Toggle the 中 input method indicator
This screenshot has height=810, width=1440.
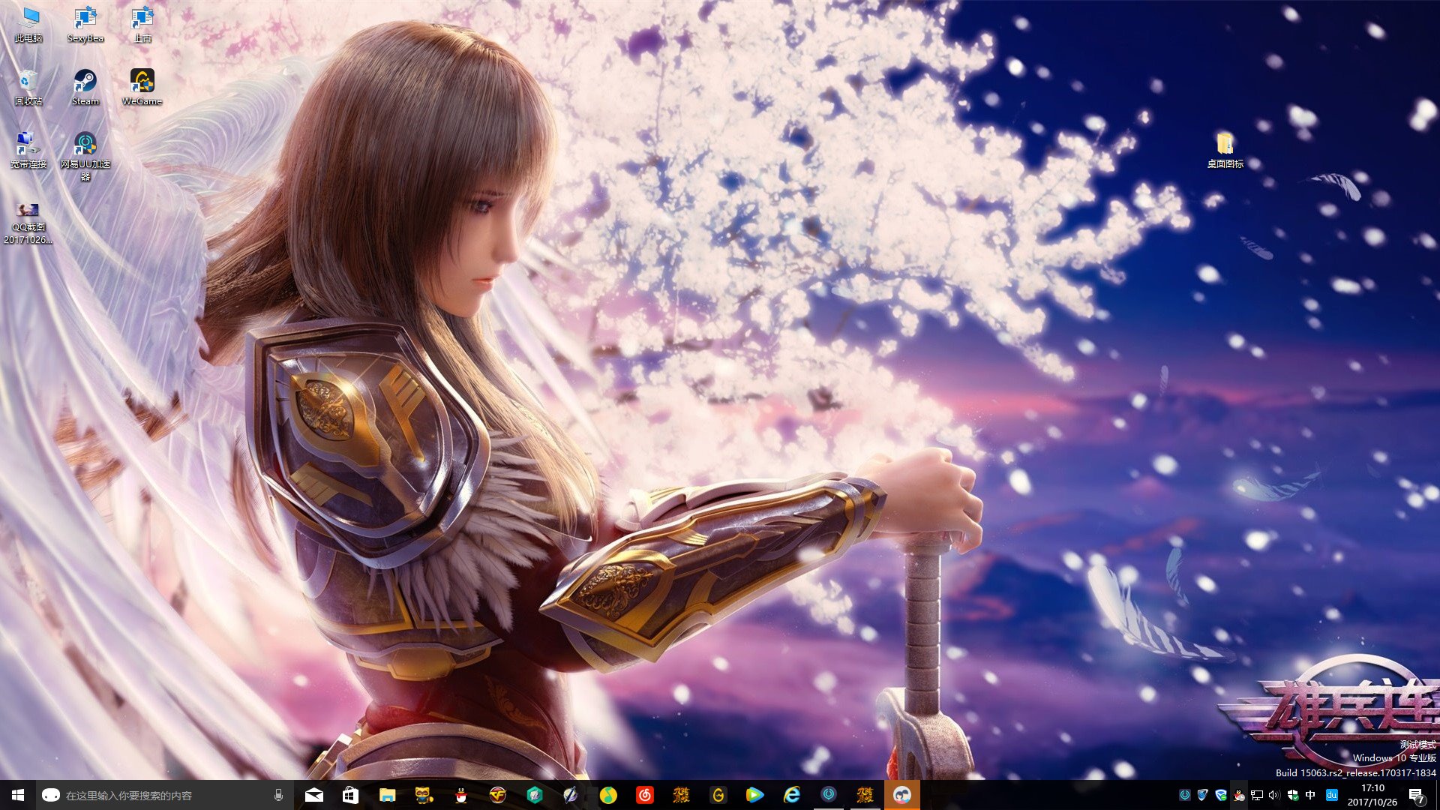(x=1310, y=795)
